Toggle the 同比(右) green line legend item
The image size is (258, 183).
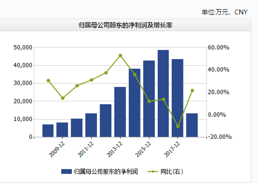click(x=166, y=171)
